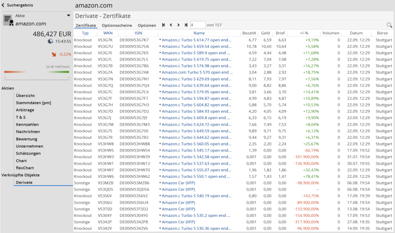Screen dimensions: 395x233
Task: Click the stock certificate icon beside amazon.com
Action: tap(8, 20)
